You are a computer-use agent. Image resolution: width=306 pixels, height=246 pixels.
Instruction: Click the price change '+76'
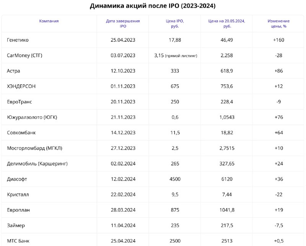click(x=278, y=117)
